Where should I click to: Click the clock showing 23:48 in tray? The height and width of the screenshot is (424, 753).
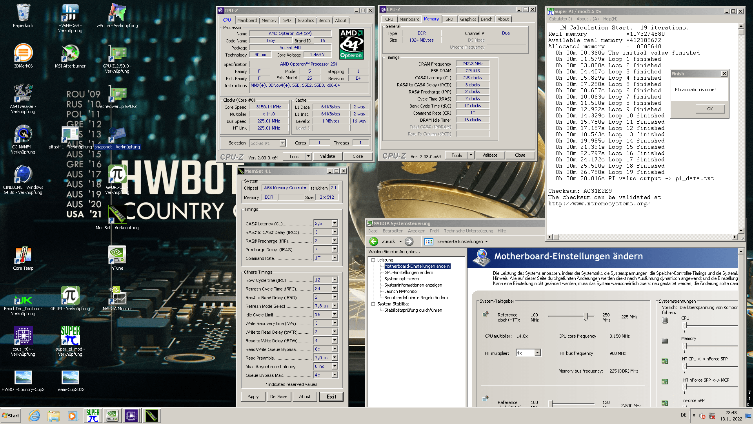(731, 413)
